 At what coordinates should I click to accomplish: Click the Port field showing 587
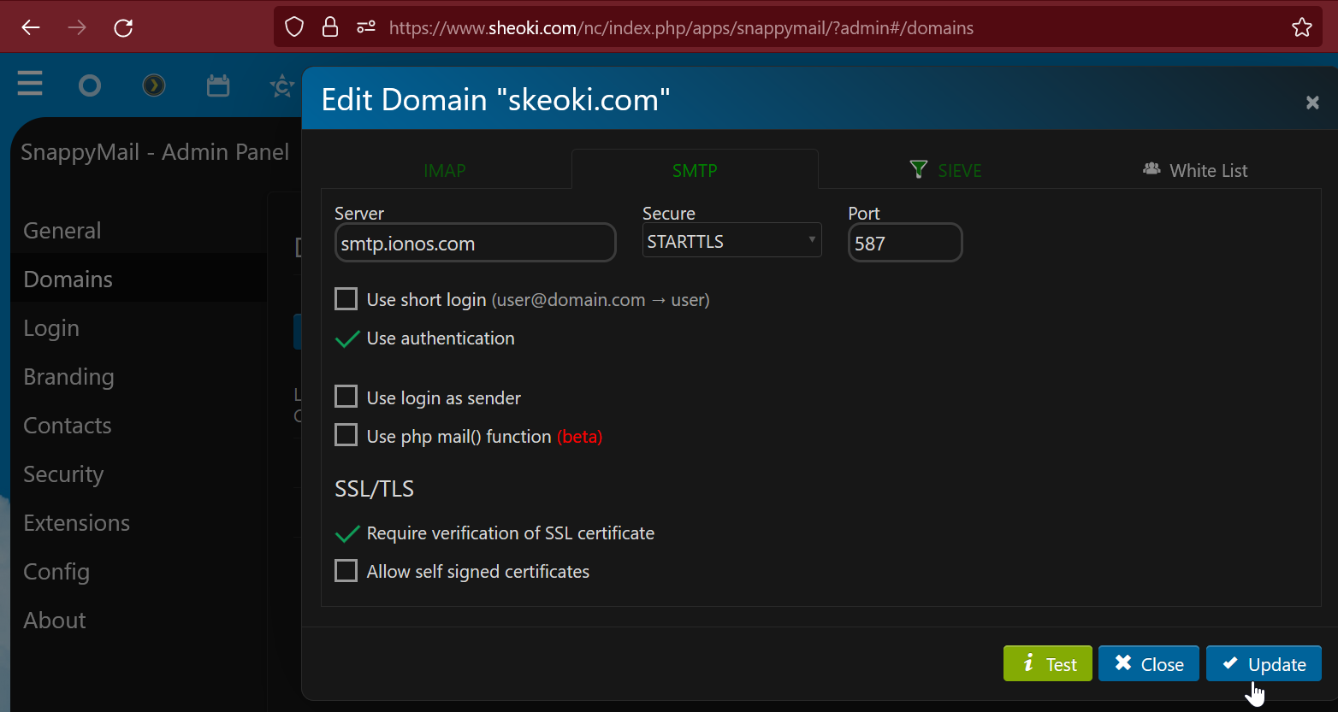(x=905, y=243)
